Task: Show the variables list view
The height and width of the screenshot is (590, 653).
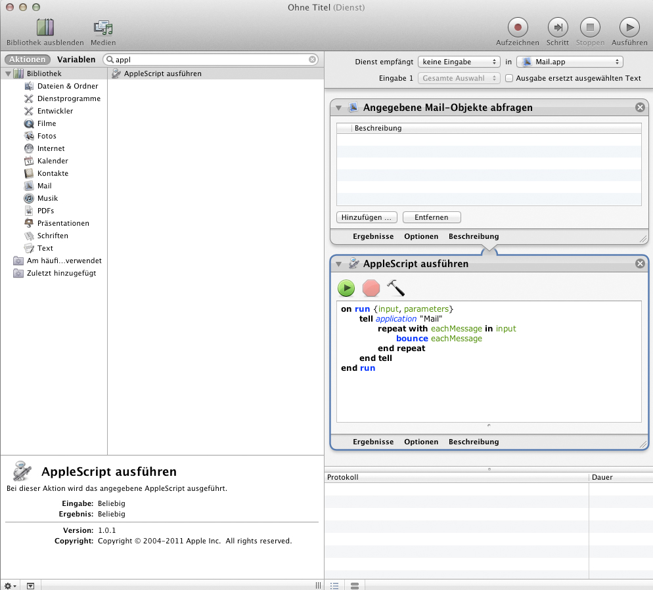Action: tap(355, 585)
